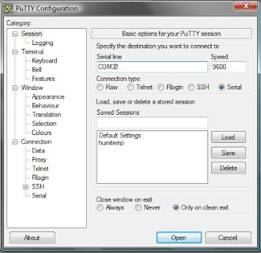The image size is (261, 253).
Task: Open the Features category
Action: pos(43,79)
